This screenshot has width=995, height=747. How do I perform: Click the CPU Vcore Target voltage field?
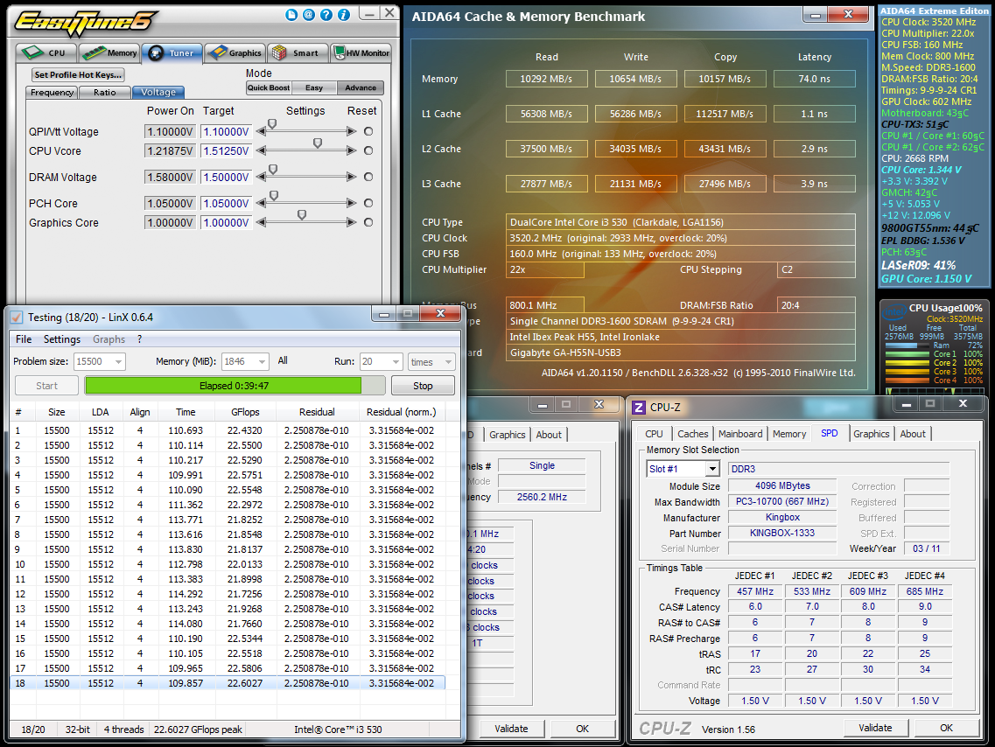(x=226, y=150)
